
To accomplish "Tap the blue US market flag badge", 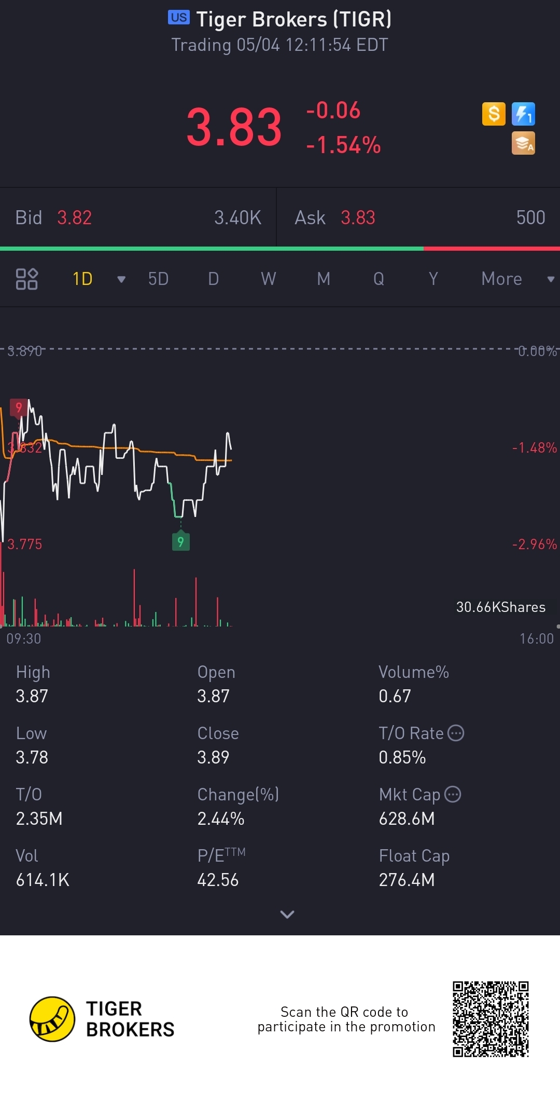I will pos(179,18).
